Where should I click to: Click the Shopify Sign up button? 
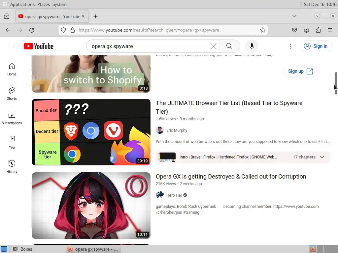pos(300,71)
